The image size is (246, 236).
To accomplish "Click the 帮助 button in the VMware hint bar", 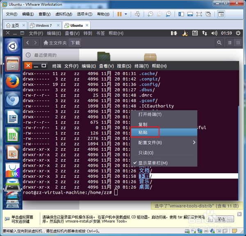I will (221, 219).
